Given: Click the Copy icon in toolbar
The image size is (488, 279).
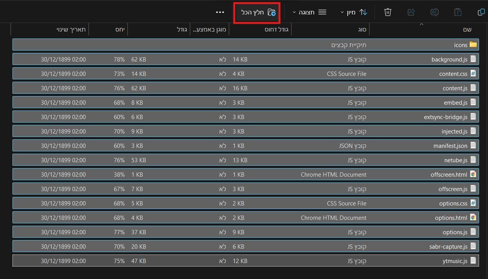Looking at the screenshot, I should point(481,12).
